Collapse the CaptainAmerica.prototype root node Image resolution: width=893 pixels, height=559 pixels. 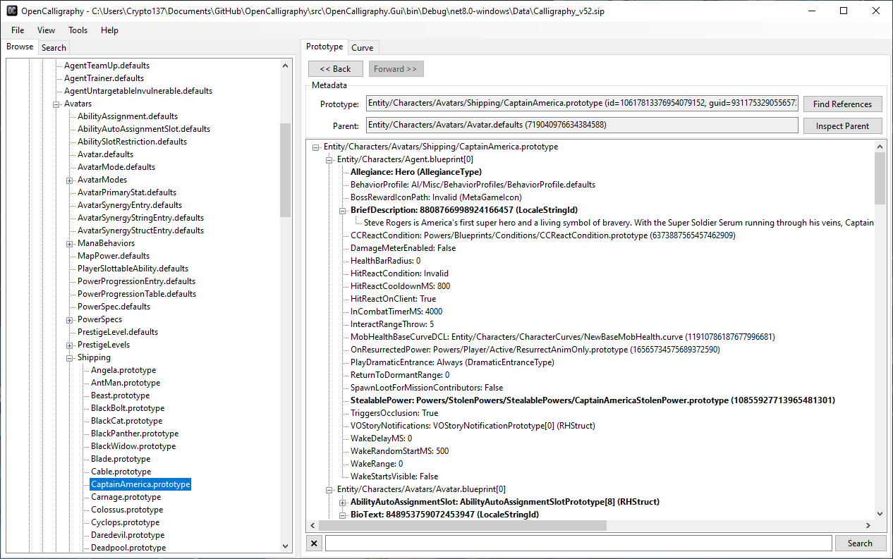pos(316,147)
